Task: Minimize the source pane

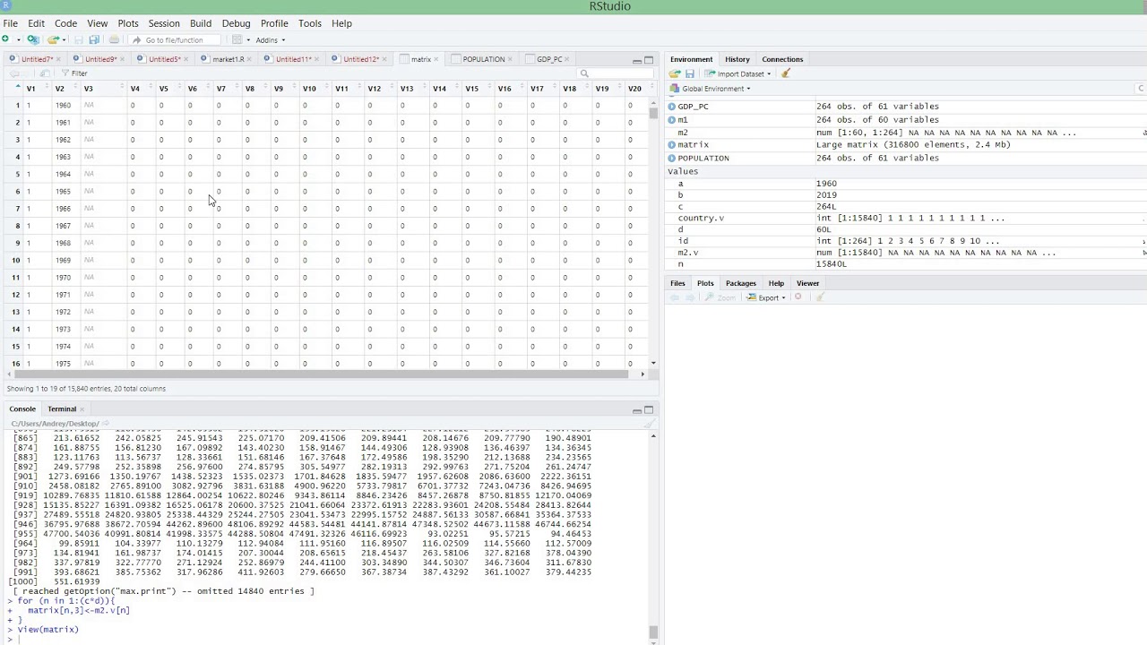Action: click(x=637, y=60)
